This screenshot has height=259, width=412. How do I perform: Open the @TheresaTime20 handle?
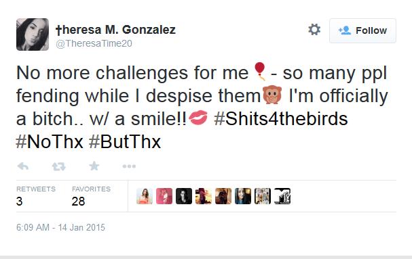(94, 43)
